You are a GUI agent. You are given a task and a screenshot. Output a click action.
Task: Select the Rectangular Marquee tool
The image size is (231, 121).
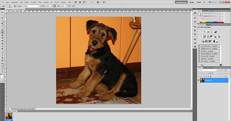tap(2, 15)
